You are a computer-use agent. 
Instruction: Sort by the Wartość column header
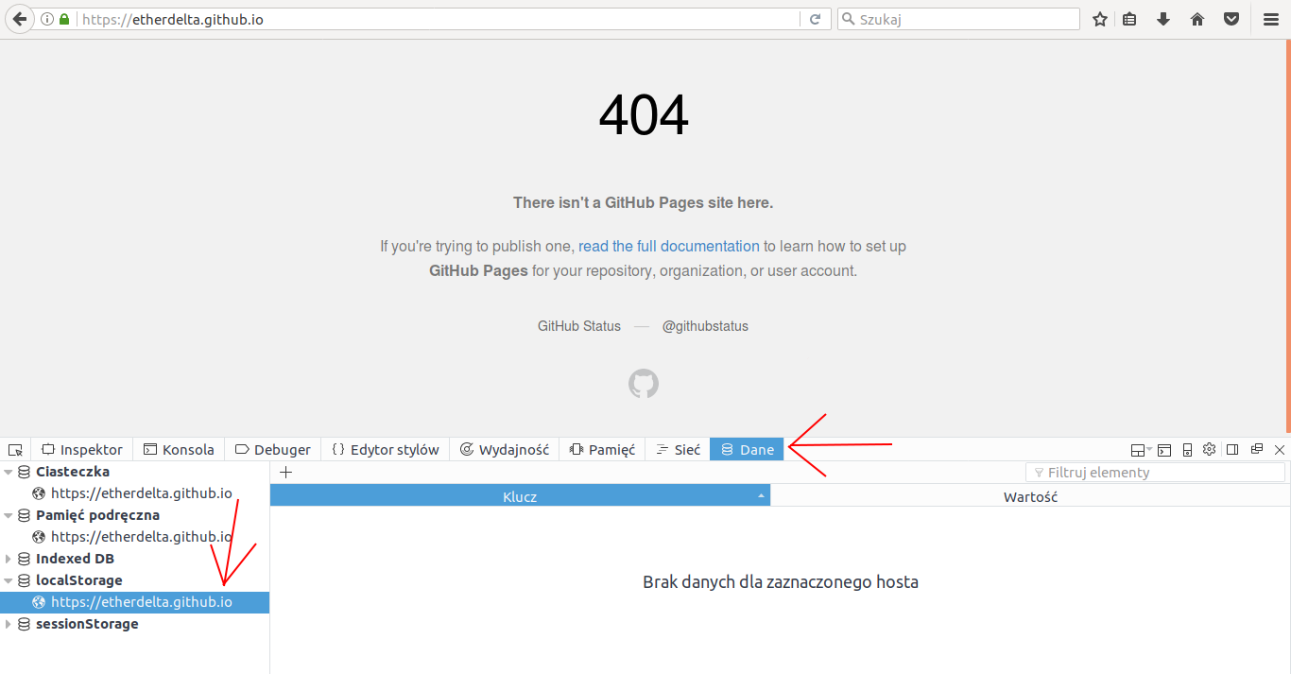(x=1030, y=495)
